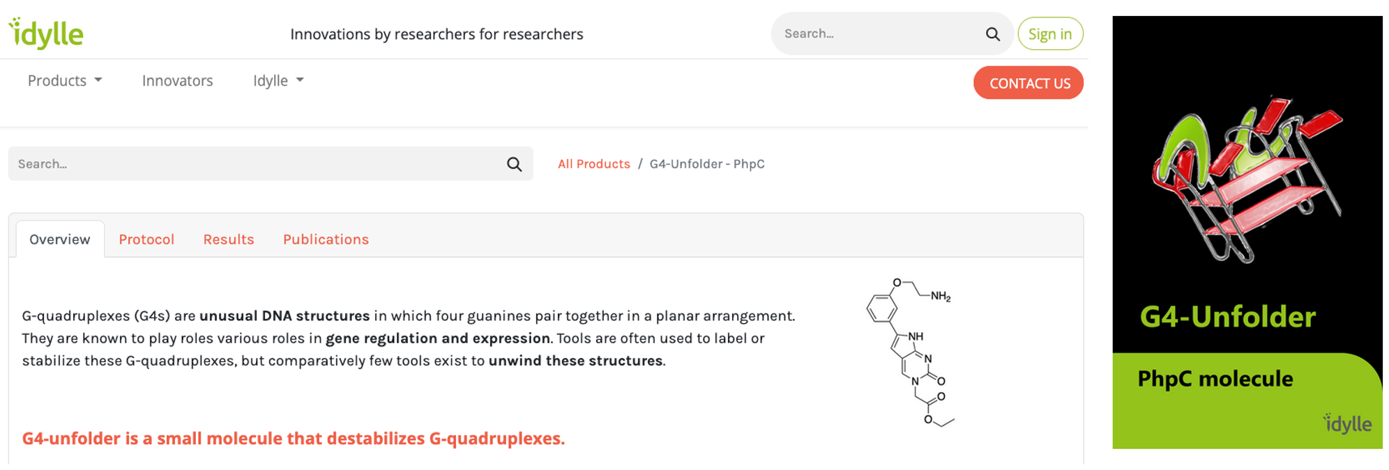Click the Products menu caret arrow
Viewport: 1389px width, 470px height.
click(98, 80)
